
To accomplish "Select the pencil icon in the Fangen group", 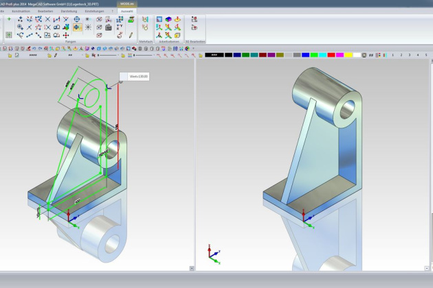I will click(131, 35).
